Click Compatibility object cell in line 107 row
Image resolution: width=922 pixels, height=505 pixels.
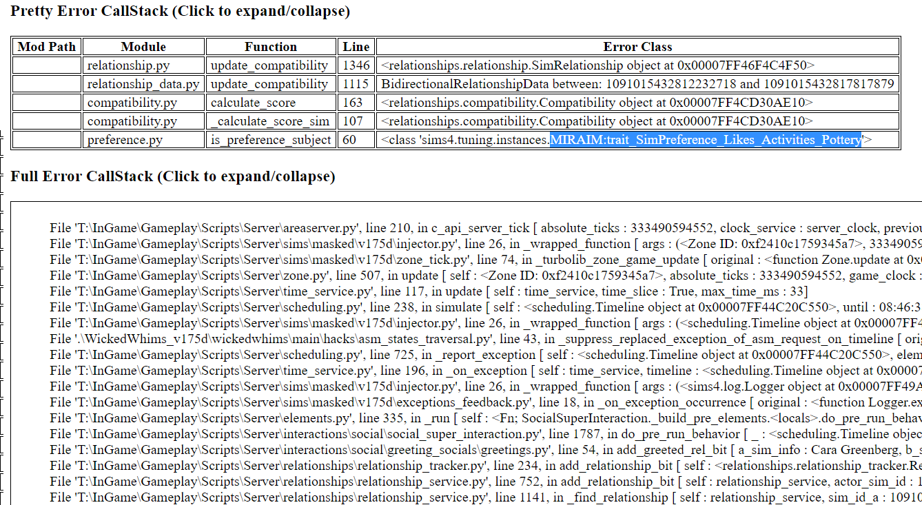[638, 121]
